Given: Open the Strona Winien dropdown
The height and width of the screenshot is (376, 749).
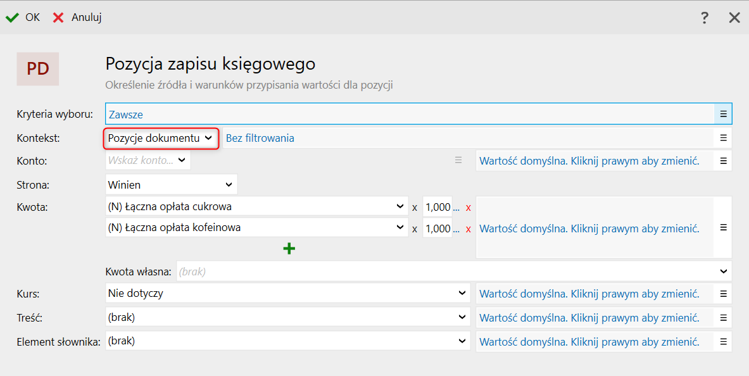Looking at the screenshot, I should 229,185.
